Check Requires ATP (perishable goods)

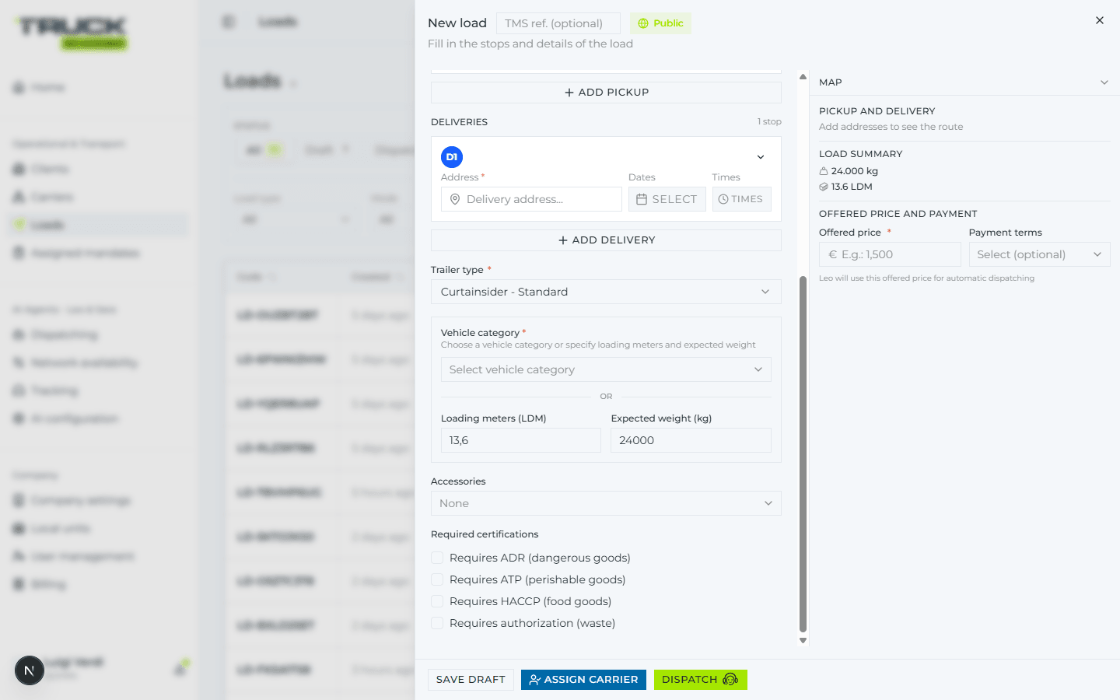[437, 579]
